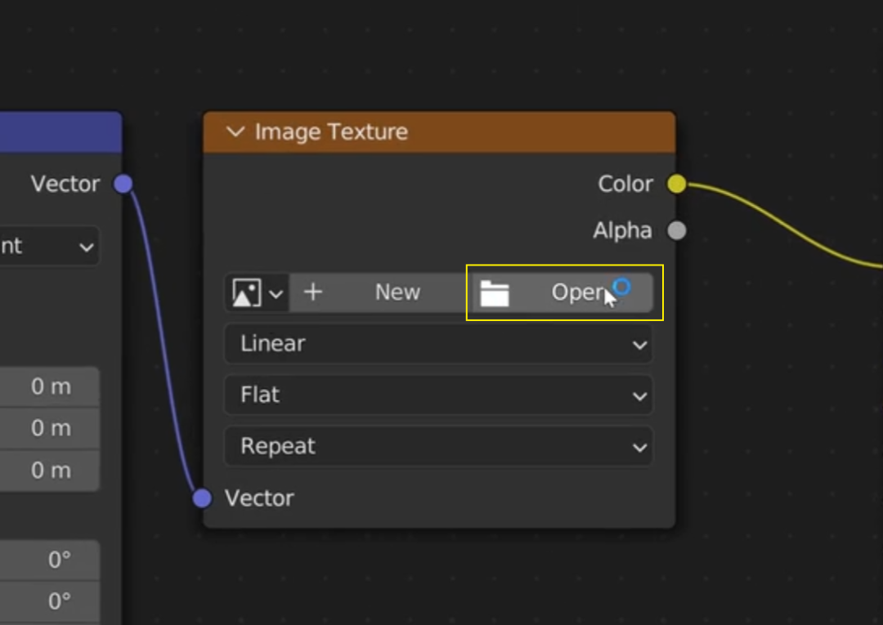Open the image browse picker icon

coord(256,292)
